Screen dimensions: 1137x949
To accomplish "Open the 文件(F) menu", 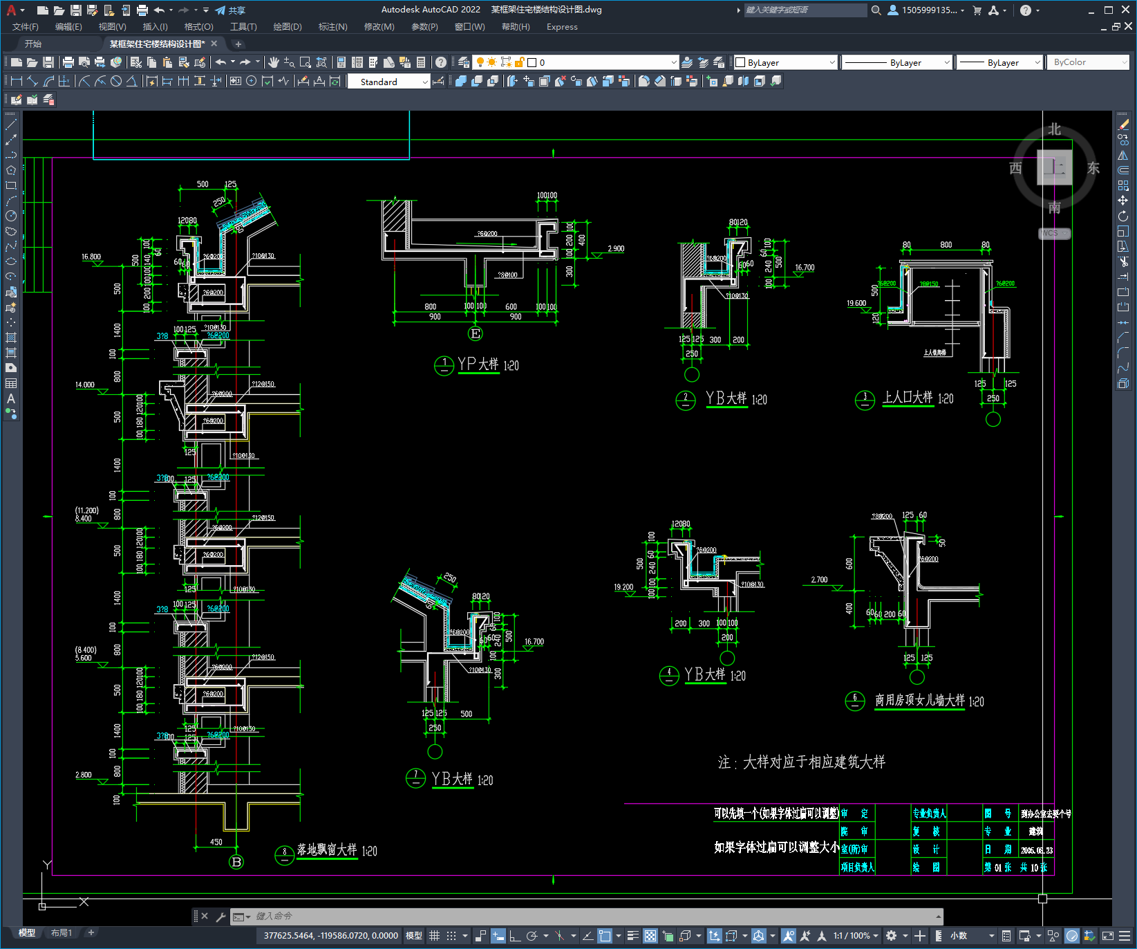I will (26, 27).
